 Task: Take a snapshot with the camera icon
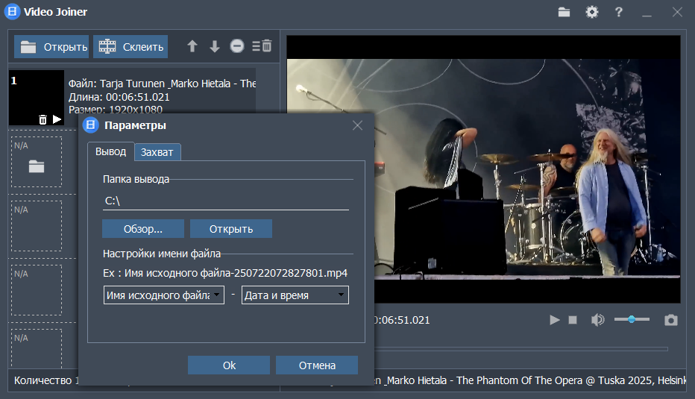[x=670, y=320]
